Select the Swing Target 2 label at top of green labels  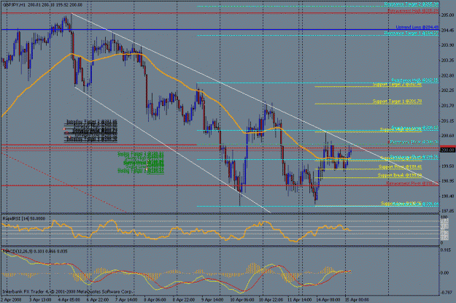coord(141,153)
